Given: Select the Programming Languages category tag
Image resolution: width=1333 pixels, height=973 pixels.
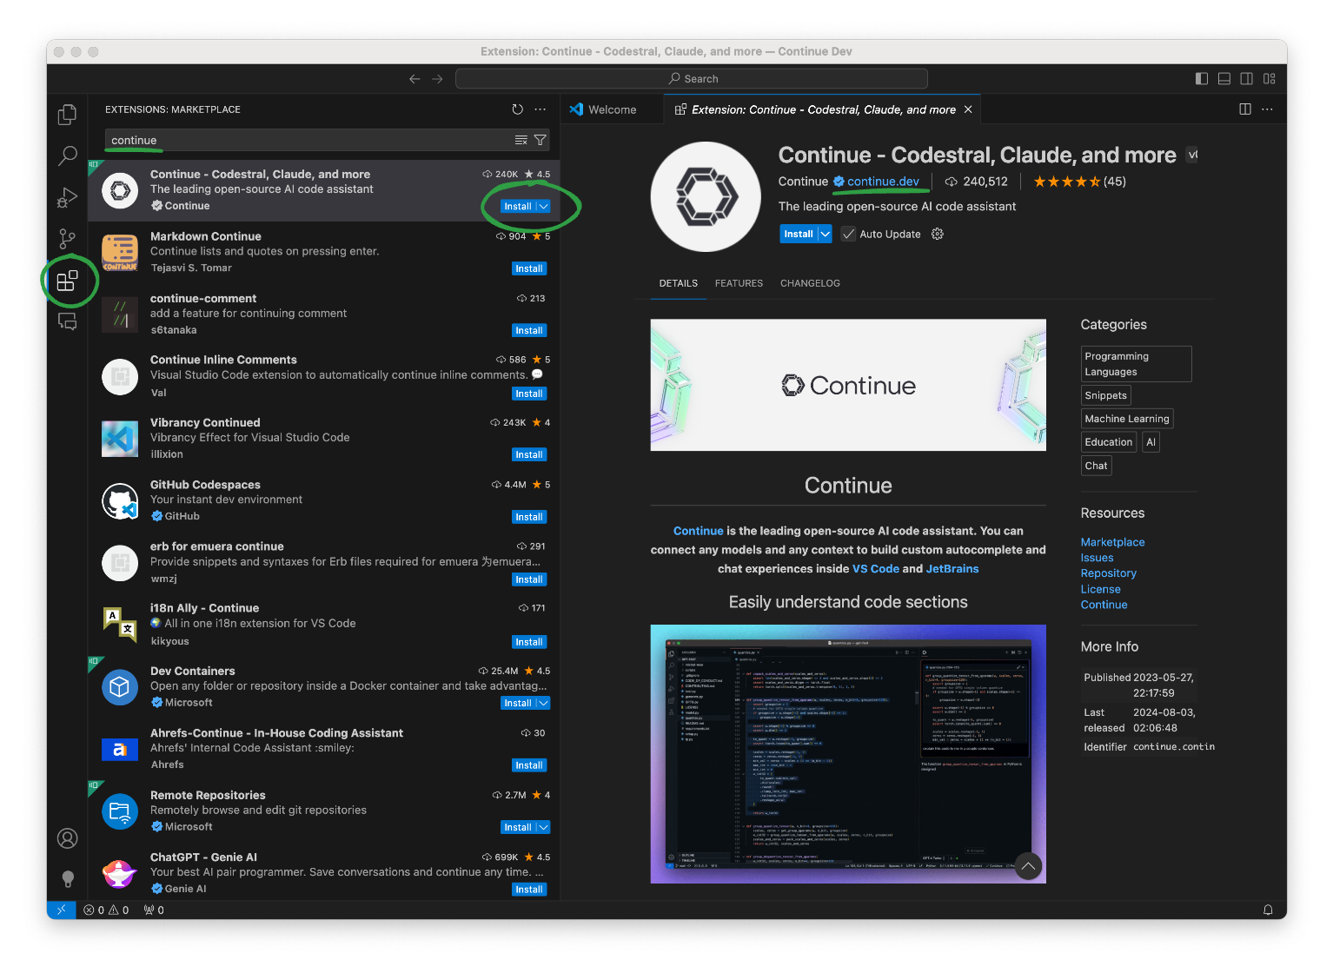Looking at the screenshot, I should (1136, 364).
